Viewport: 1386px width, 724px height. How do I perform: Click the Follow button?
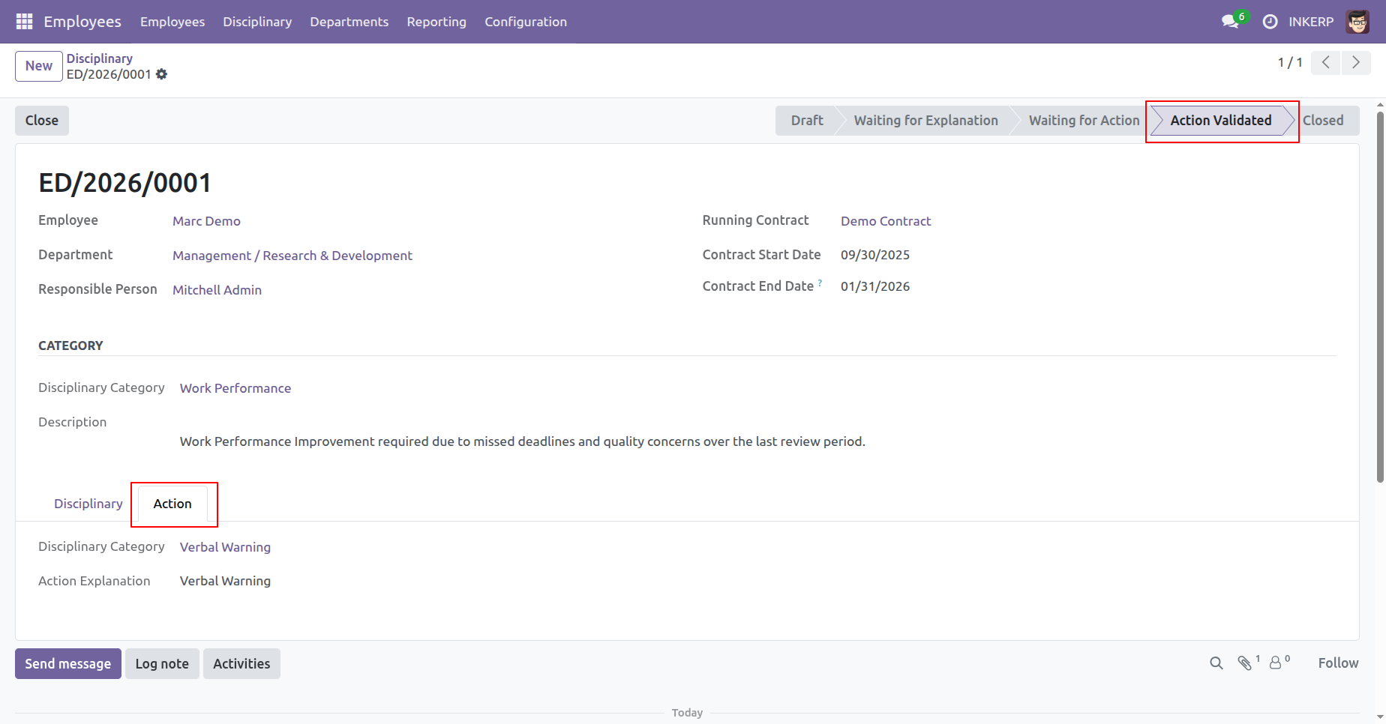point(1338,663)
